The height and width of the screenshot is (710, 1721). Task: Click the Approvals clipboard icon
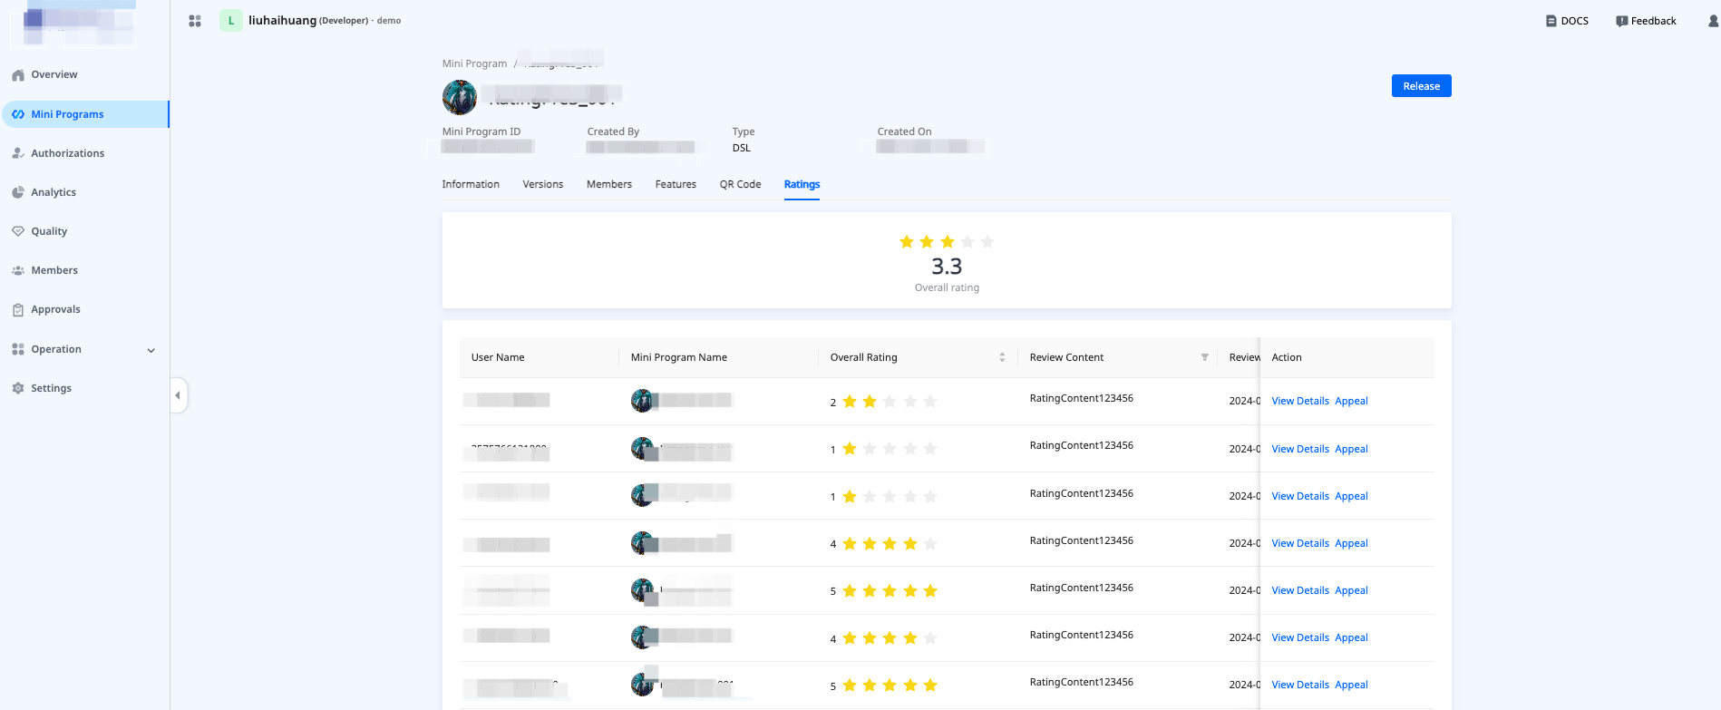click(18, 310)
